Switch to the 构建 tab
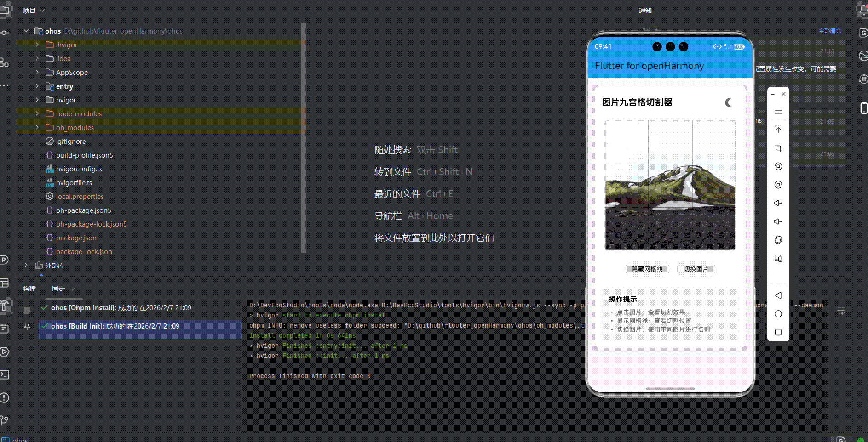This screenshot has width=868, height=442. (29, 289)
